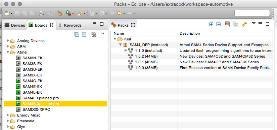Screen dimensions: 277x130
Task: Close the Boards tab with its X
Action: coord(52,25)
